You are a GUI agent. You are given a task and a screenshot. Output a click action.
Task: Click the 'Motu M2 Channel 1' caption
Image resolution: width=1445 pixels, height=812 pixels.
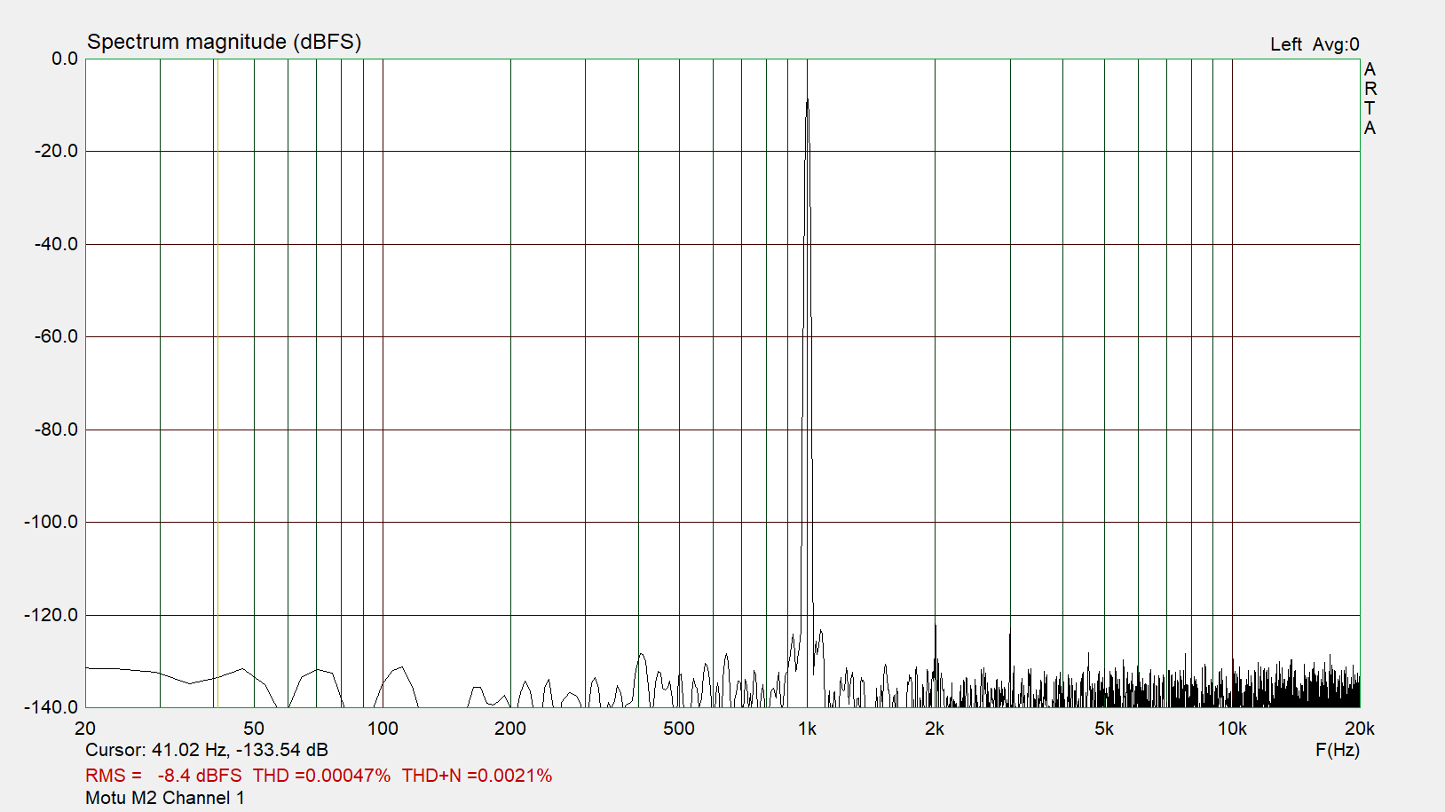[165, 798]
